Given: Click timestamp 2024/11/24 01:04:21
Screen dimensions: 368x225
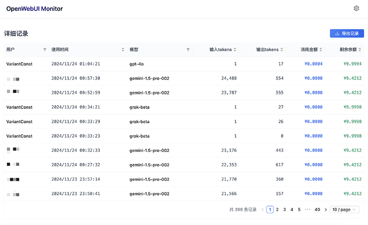Looking at the screenshot, I should tap(76, 64).
